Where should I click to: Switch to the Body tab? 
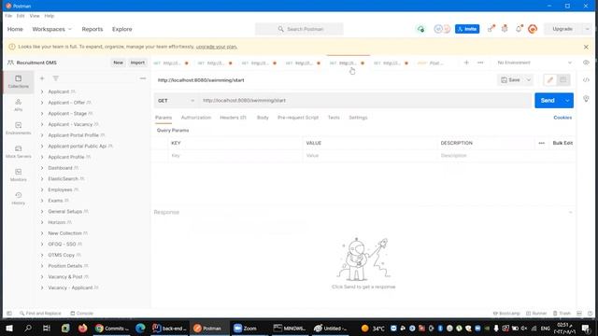263,118
